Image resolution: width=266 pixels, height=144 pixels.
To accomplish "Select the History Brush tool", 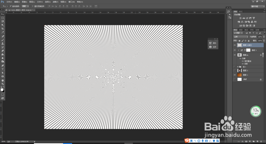I will (x=3, y=47).
